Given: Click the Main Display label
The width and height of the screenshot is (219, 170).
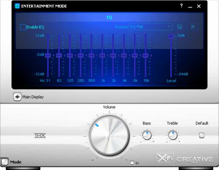Looking at the screenshot, I should click(x=33, y=97).
